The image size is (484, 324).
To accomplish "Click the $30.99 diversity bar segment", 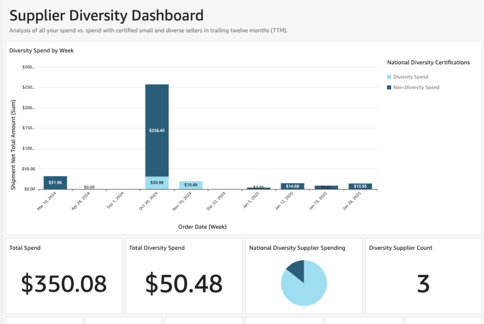I will (x=157, y=183).
